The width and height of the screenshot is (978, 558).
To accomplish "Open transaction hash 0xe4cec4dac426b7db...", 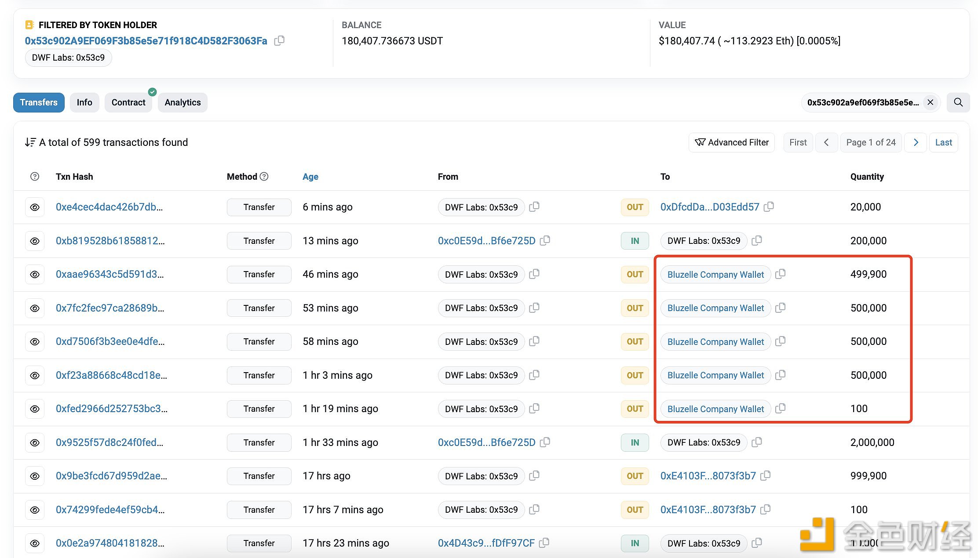I will pyautogui.click(x=109, y=207).
